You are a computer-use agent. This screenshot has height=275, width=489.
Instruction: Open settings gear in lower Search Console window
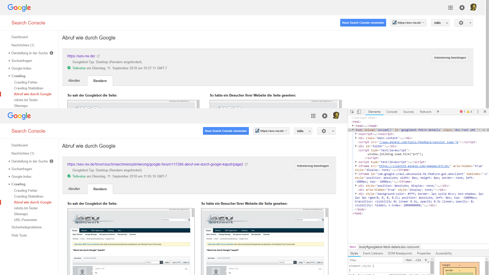coord(327,131)
